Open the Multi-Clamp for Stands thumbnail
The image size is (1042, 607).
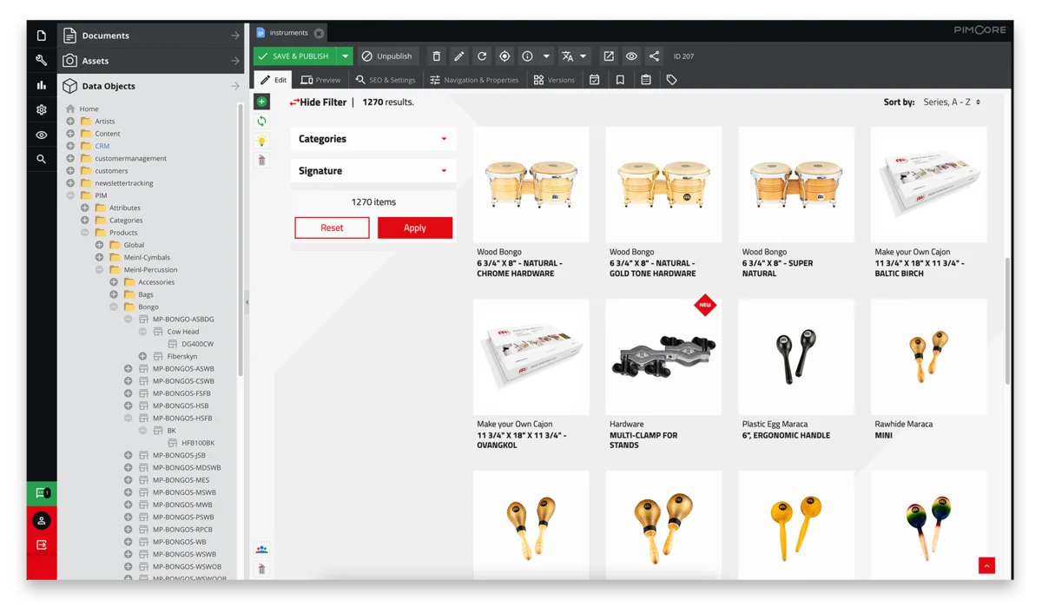click(663, 357)
